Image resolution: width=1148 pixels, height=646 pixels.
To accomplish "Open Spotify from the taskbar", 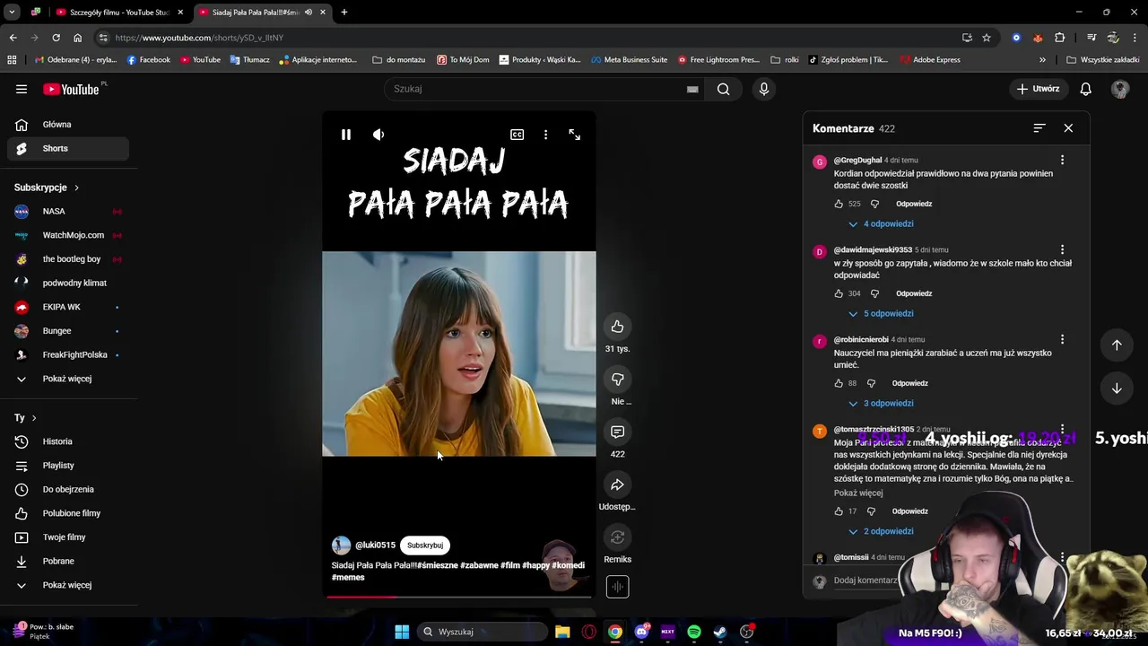I will tap(694, 632).
